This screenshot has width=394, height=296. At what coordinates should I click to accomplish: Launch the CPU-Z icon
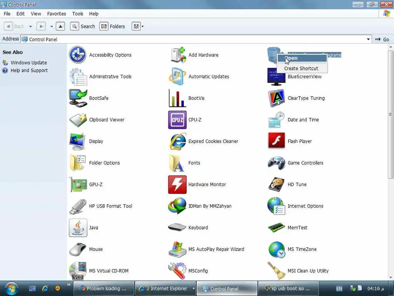coord(177,120)
